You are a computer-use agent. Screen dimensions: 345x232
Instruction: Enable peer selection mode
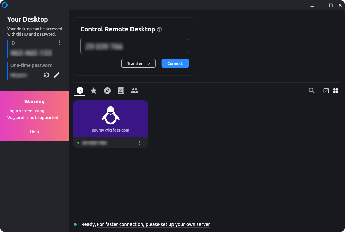click(326, 90)
